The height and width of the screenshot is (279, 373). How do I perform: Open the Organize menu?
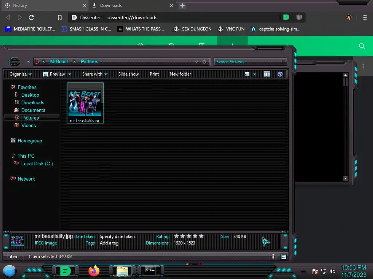(20, 74)
